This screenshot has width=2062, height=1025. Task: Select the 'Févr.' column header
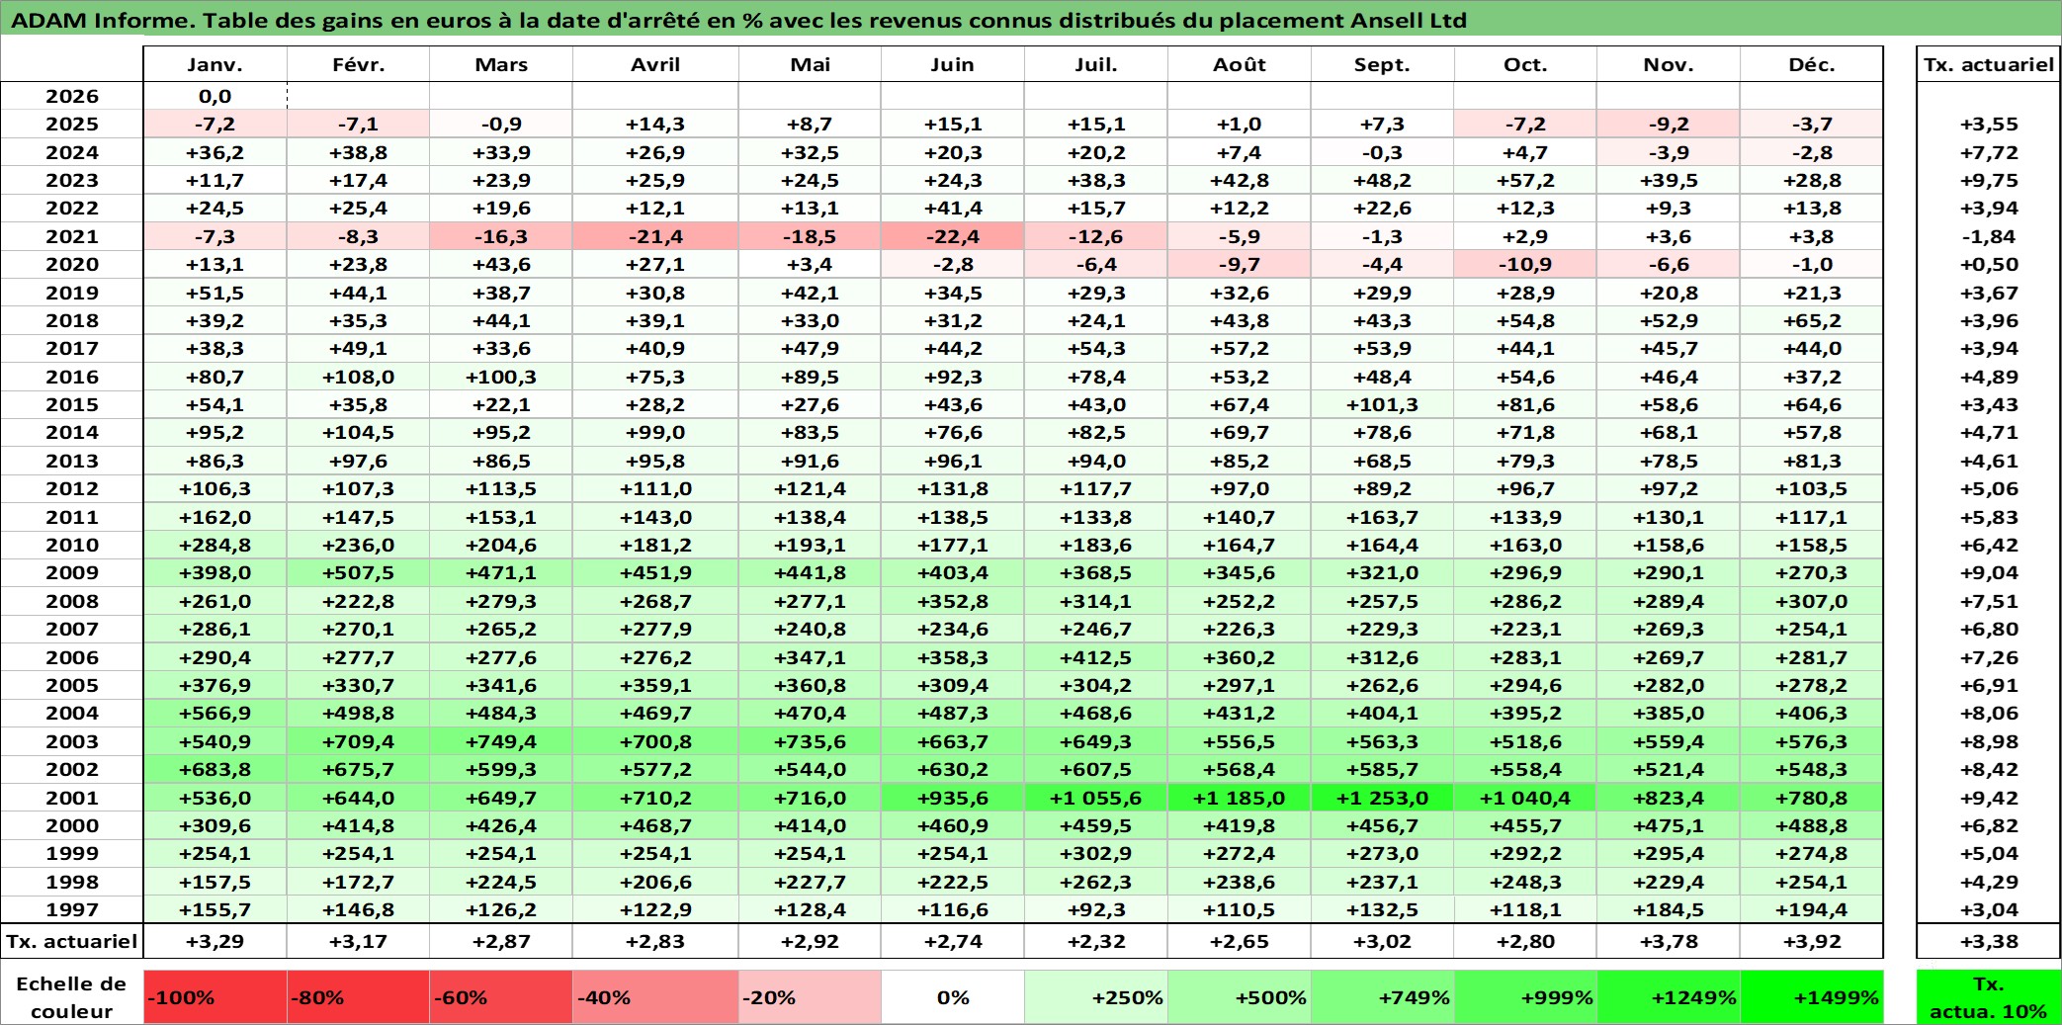(358, 64)
